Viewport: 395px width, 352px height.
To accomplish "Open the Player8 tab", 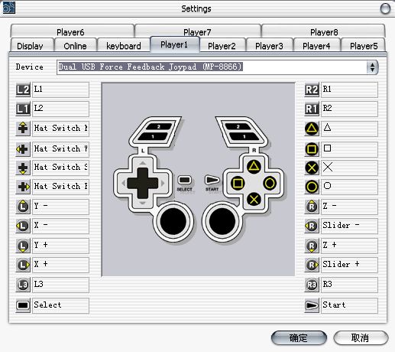I will [x=323, y=31].
